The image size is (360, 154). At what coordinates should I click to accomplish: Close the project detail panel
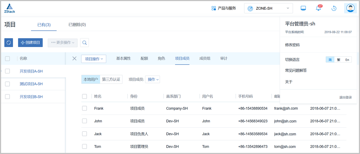click(x=75, y=58)
